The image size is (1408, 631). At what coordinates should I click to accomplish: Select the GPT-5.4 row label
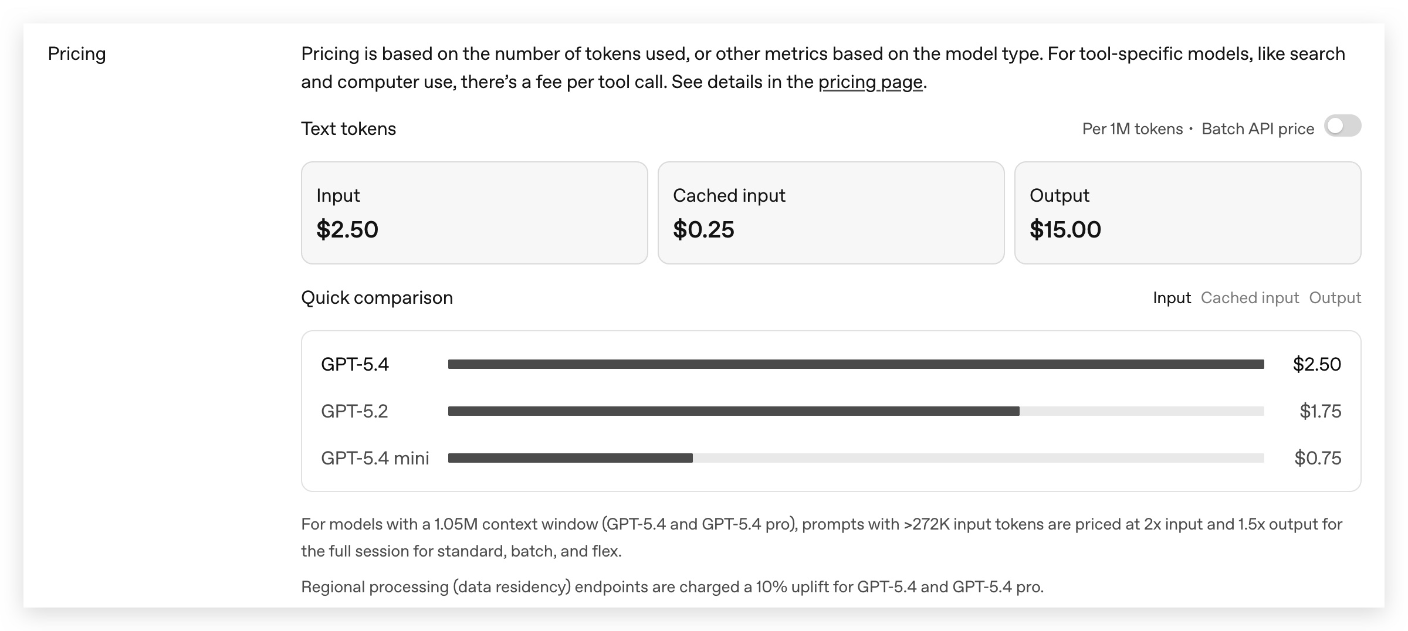pyautogui.click(x=354, y=364)
